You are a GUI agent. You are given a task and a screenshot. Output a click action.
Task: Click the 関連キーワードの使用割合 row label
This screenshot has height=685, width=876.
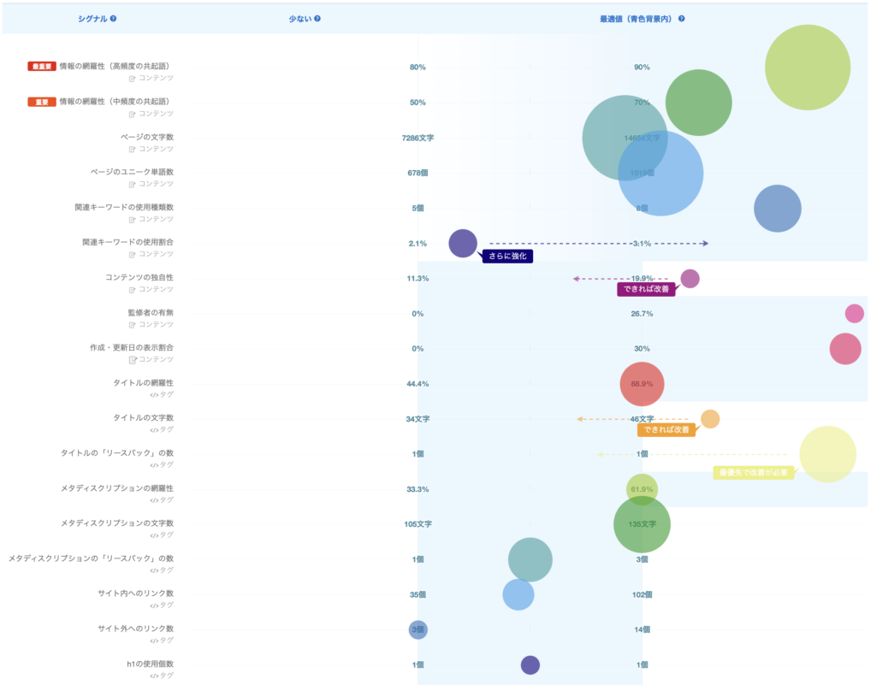pyautogui.click(x=127, y=243)
